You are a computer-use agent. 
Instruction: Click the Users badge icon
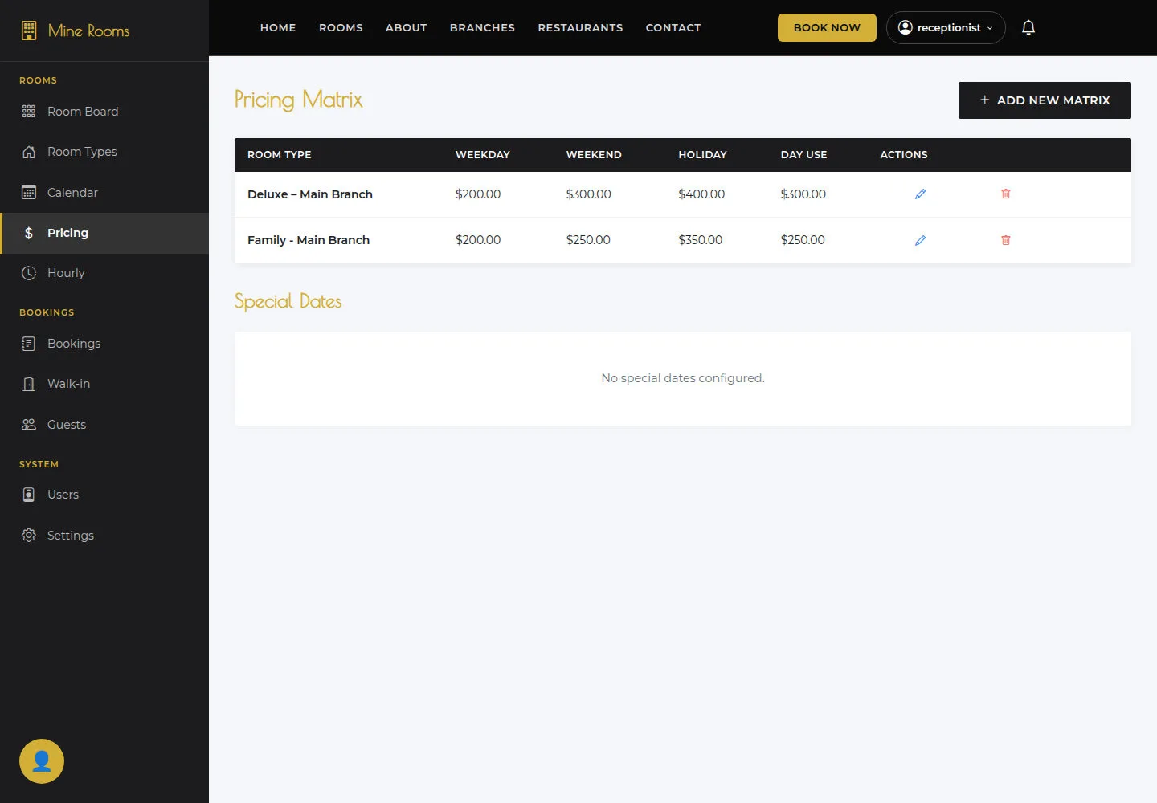point(29,495)
